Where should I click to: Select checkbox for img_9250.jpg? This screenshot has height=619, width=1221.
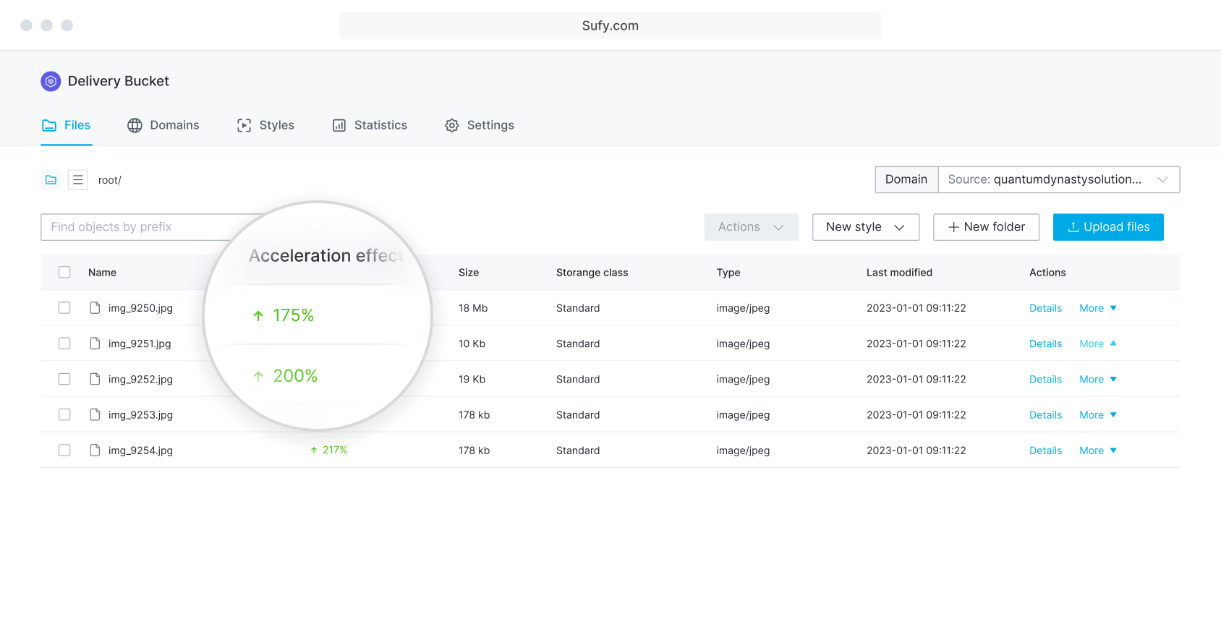pos(64,307)
